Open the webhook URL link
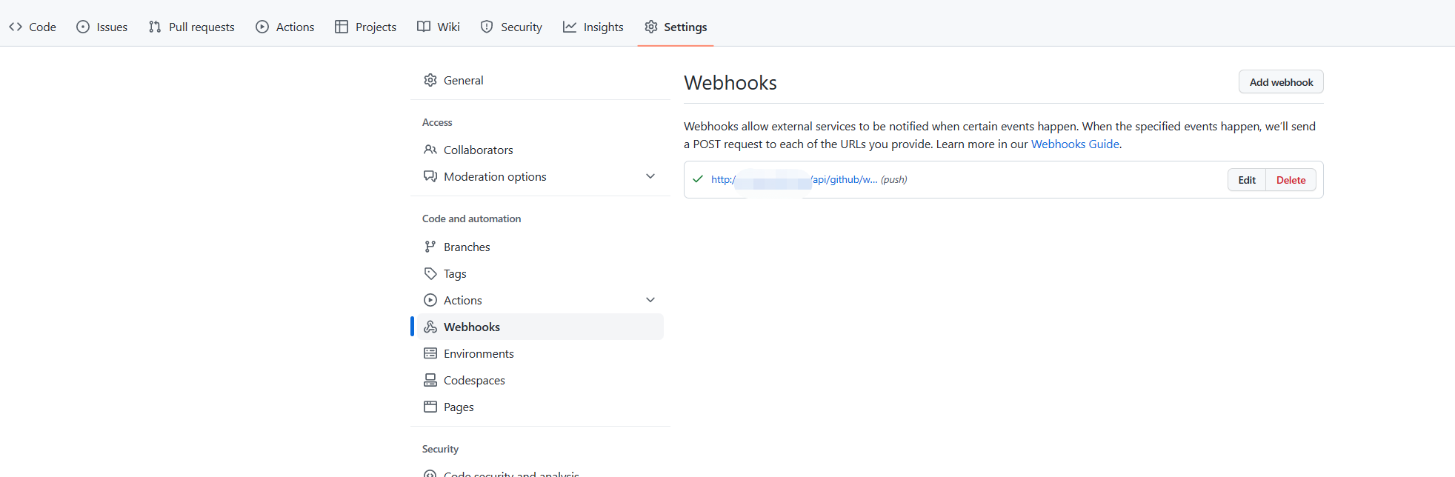This screenshot has height=477, width=1455. click(x=793, y=179)
